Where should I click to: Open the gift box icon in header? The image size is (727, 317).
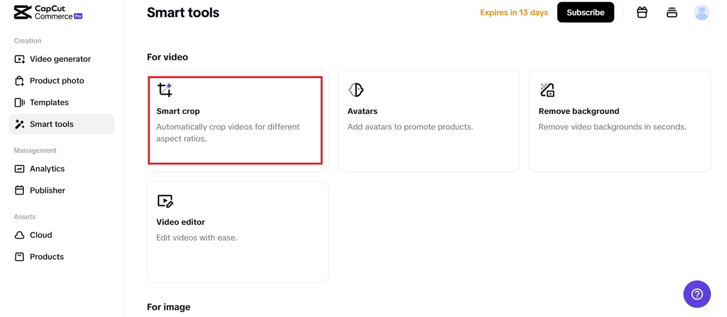pos(642,12)
